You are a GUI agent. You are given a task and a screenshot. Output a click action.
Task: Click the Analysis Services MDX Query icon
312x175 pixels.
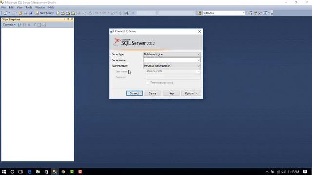63,13
